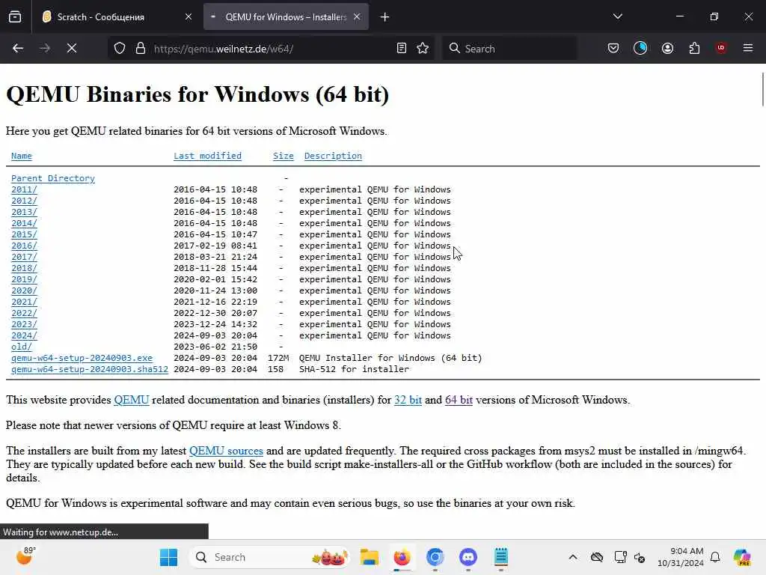Open the 2022/ folder
Image resolution: width=766 pixels, height=575 pixels.
[x=24, y=314]
